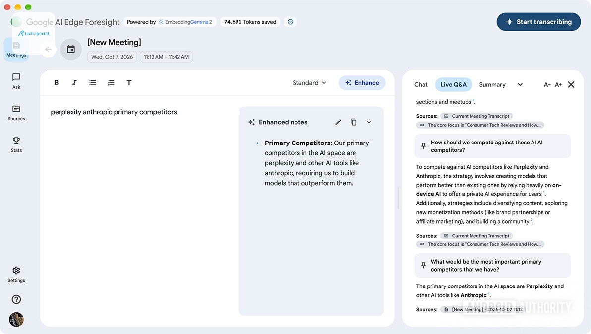Click the text style T icon

(129, 82)
